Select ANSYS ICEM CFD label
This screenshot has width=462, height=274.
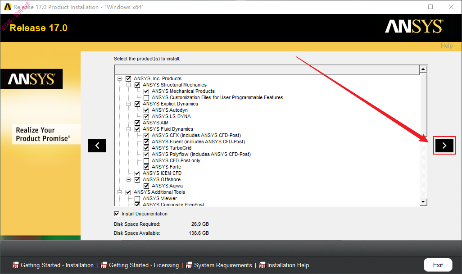[x=162, y=173]
